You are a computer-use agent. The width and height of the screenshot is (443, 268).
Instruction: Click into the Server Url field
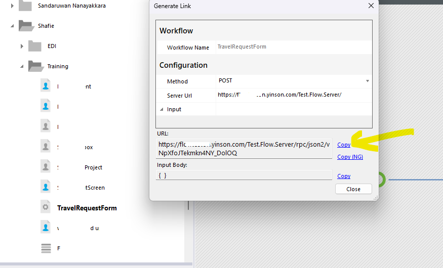[294, 95]
